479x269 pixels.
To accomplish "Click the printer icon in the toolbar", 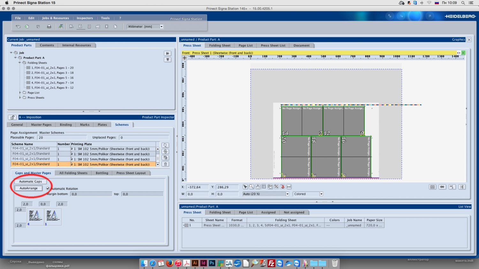I will click(49, 26).
